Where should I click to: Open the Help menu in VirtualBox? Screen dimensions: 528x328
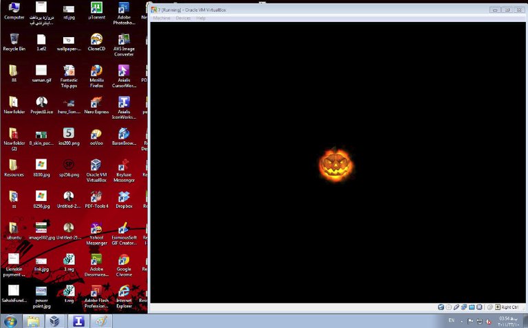pyautogui.click(x=201, y=18)
